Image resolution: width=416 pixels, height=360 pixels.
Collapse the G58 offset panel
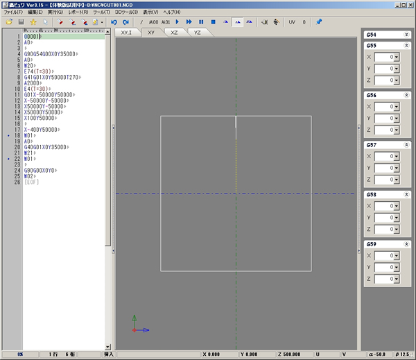(x=406, y=194)
